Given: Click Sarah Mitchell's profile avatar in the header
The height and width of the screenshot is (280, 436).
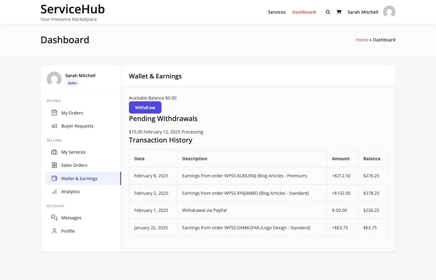Looking at the screenshot, I should click(x=389, y=12).
